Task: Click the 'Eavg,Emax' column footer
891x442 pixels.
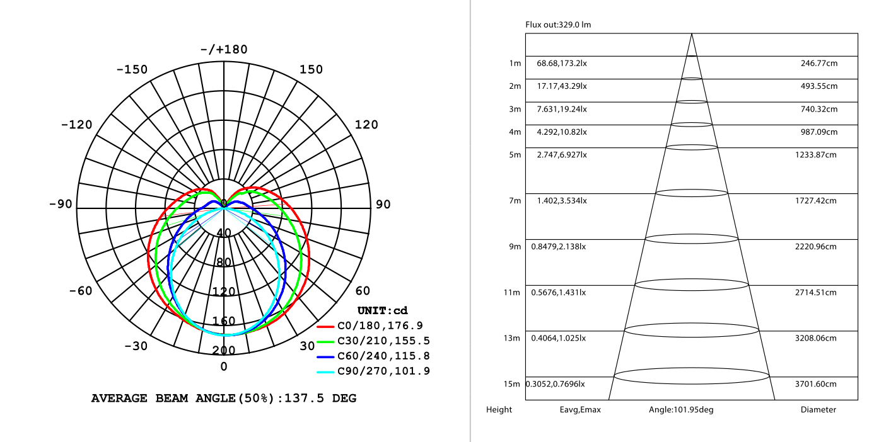Action: (580, 410)
